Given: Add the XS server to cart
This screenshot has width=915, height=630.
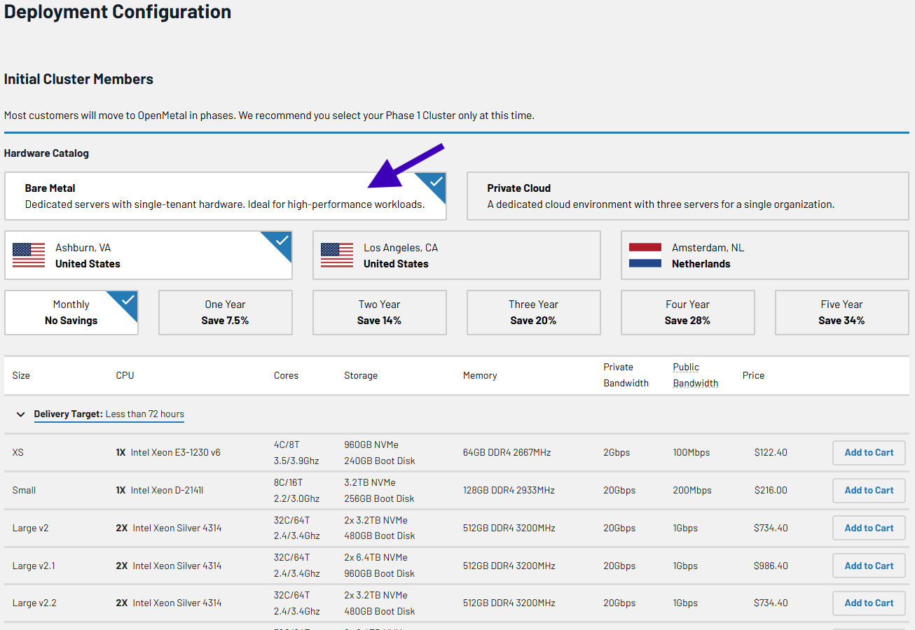Looking at the screenshot, I should [x=869, y=453].
